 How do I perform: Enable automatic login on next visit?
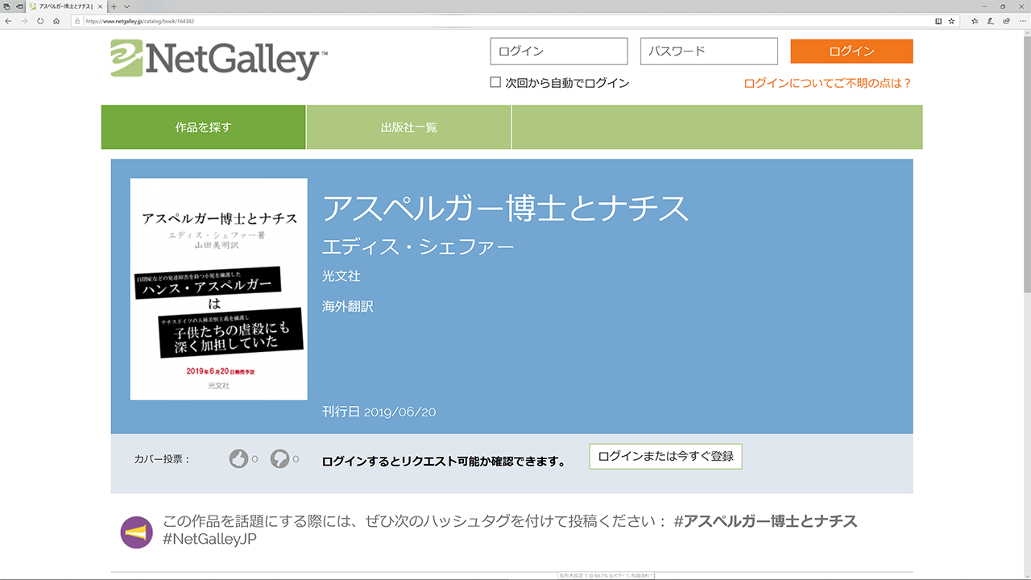pos(495,81)
